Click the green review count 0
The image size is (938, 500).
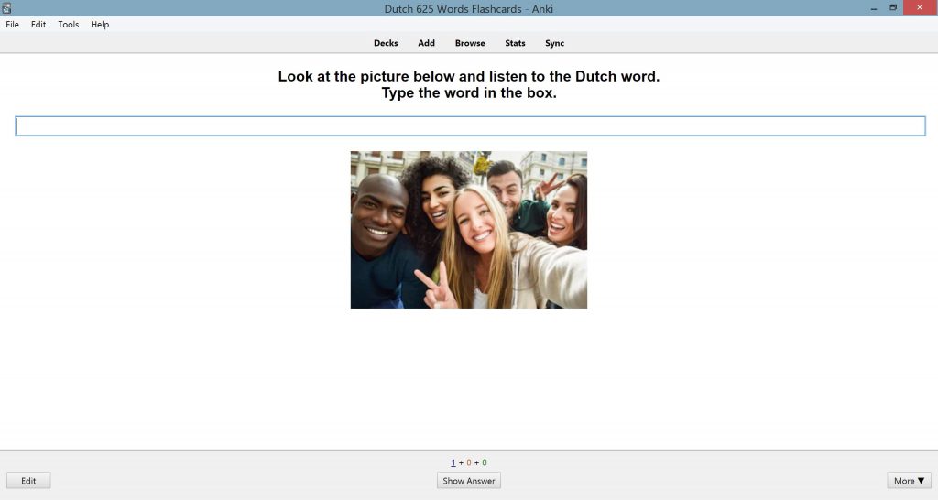tap(484, 463)
